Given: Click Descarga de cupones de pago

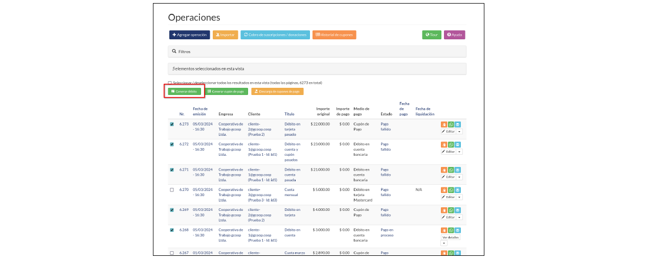Looking at the screenshot, I should click(277, 91).
